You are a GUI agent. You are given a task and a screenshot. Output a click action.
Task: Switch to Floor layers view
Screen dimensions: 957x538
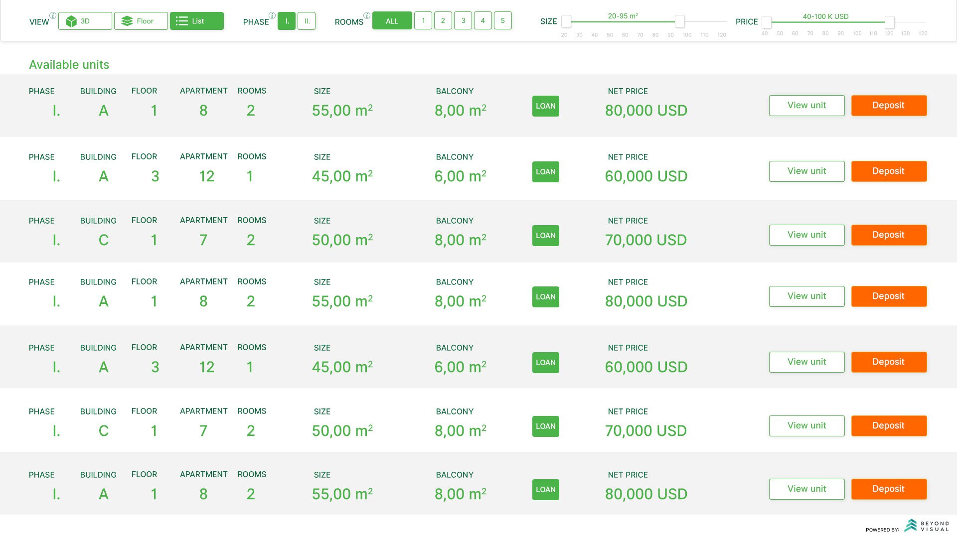[141, 21]
